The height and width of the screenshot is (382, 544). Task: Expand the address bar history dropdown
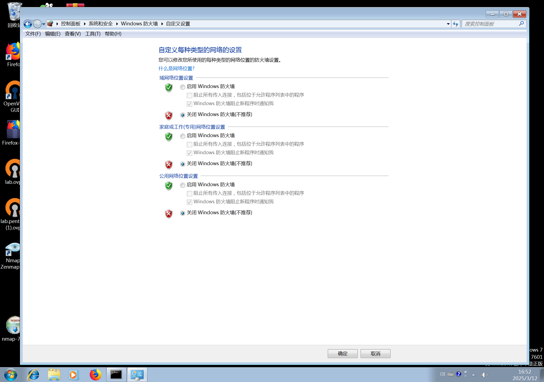(448, 24)
